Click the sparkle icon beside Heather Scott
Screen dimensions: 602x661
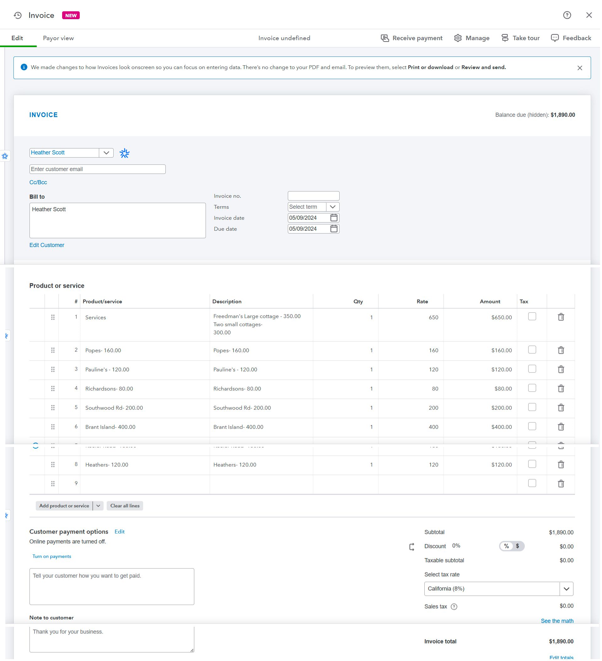pos(125,153)
